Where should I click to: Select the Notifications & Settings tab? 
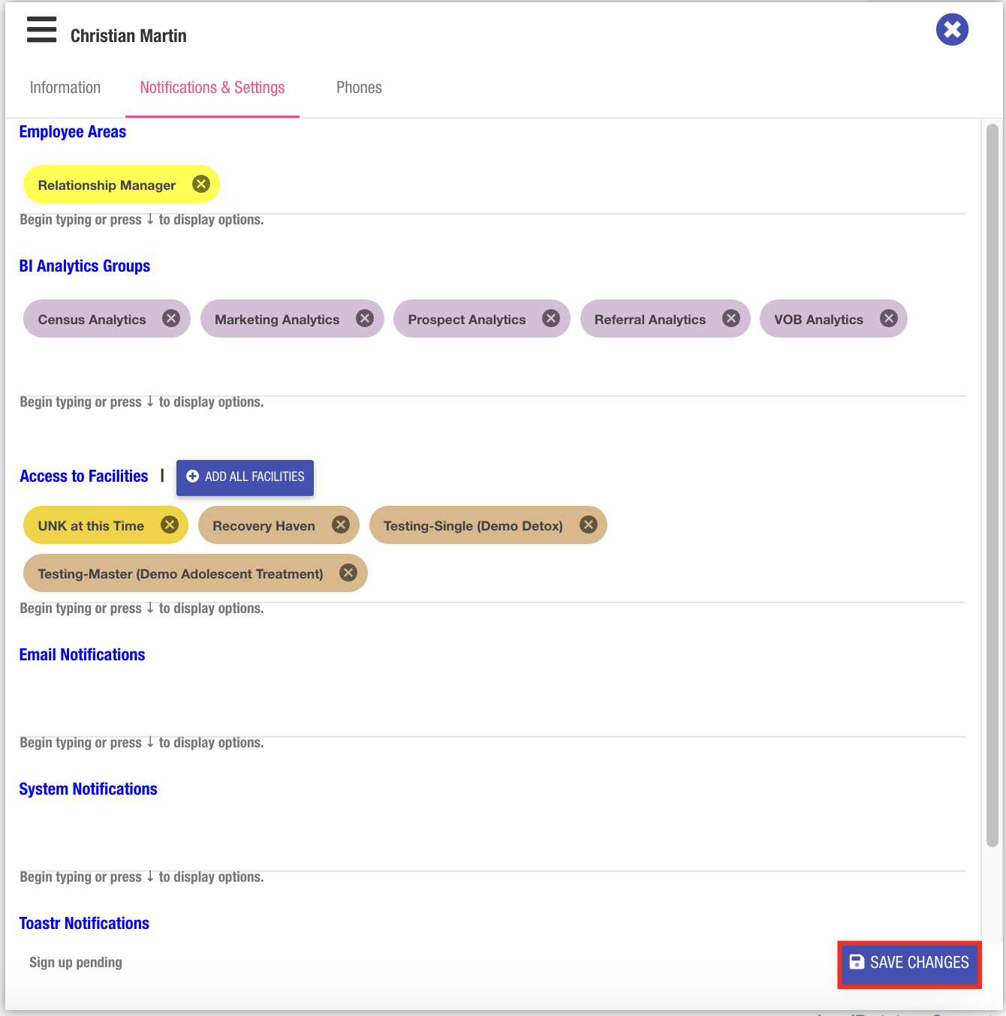click(x=212, y=88)
